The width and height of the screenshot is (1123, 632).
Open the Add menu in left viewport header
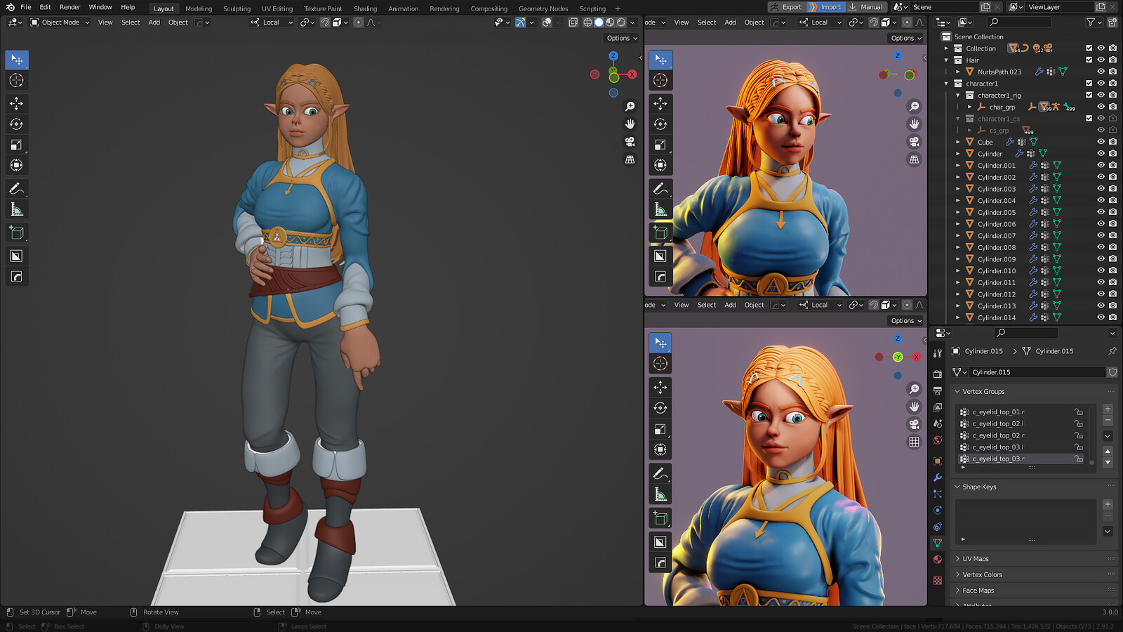(154, 22)
